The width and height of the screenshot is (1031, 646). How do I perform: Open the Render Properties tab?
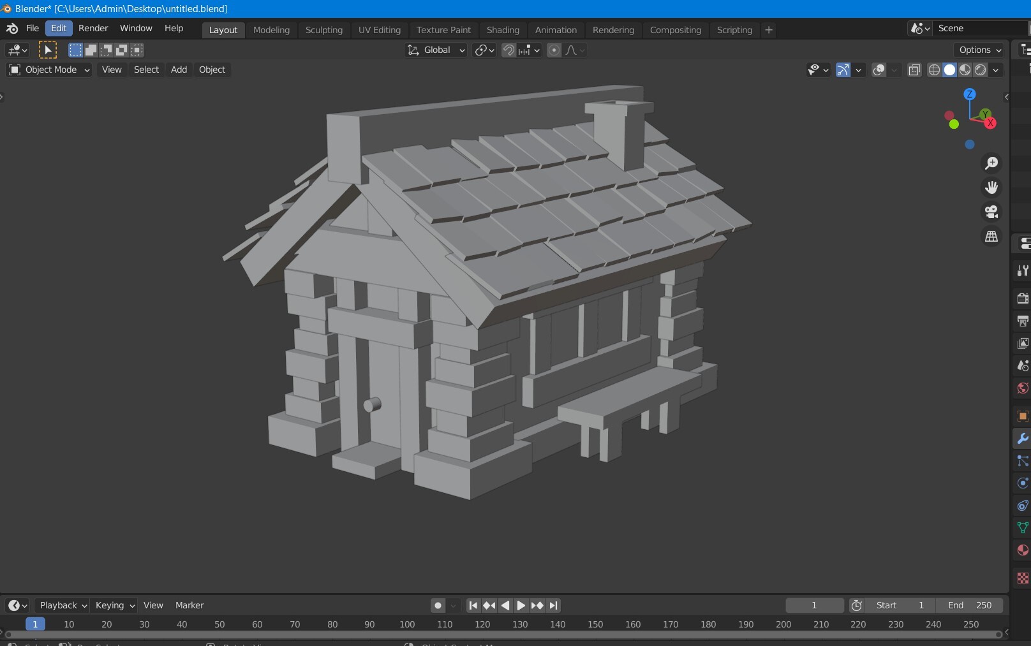(x=1022, y=298)
